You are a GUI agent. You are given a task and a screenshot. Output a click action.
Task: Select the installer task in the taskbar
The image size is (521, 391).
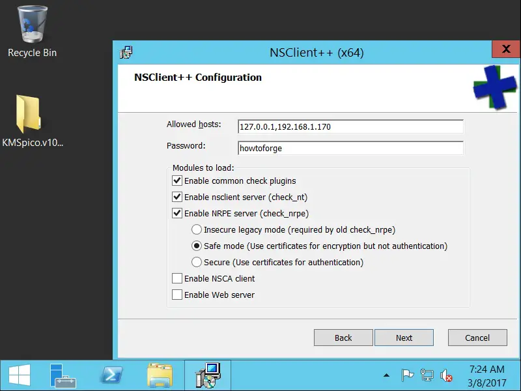208,376
